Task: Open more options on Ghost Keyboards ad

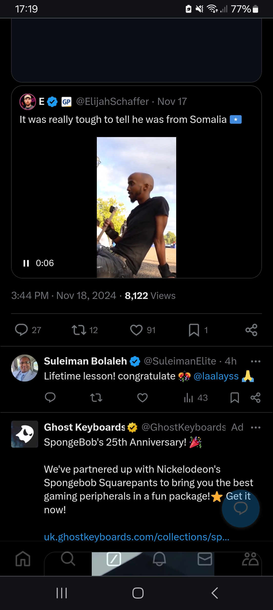Action: point(256,428)
